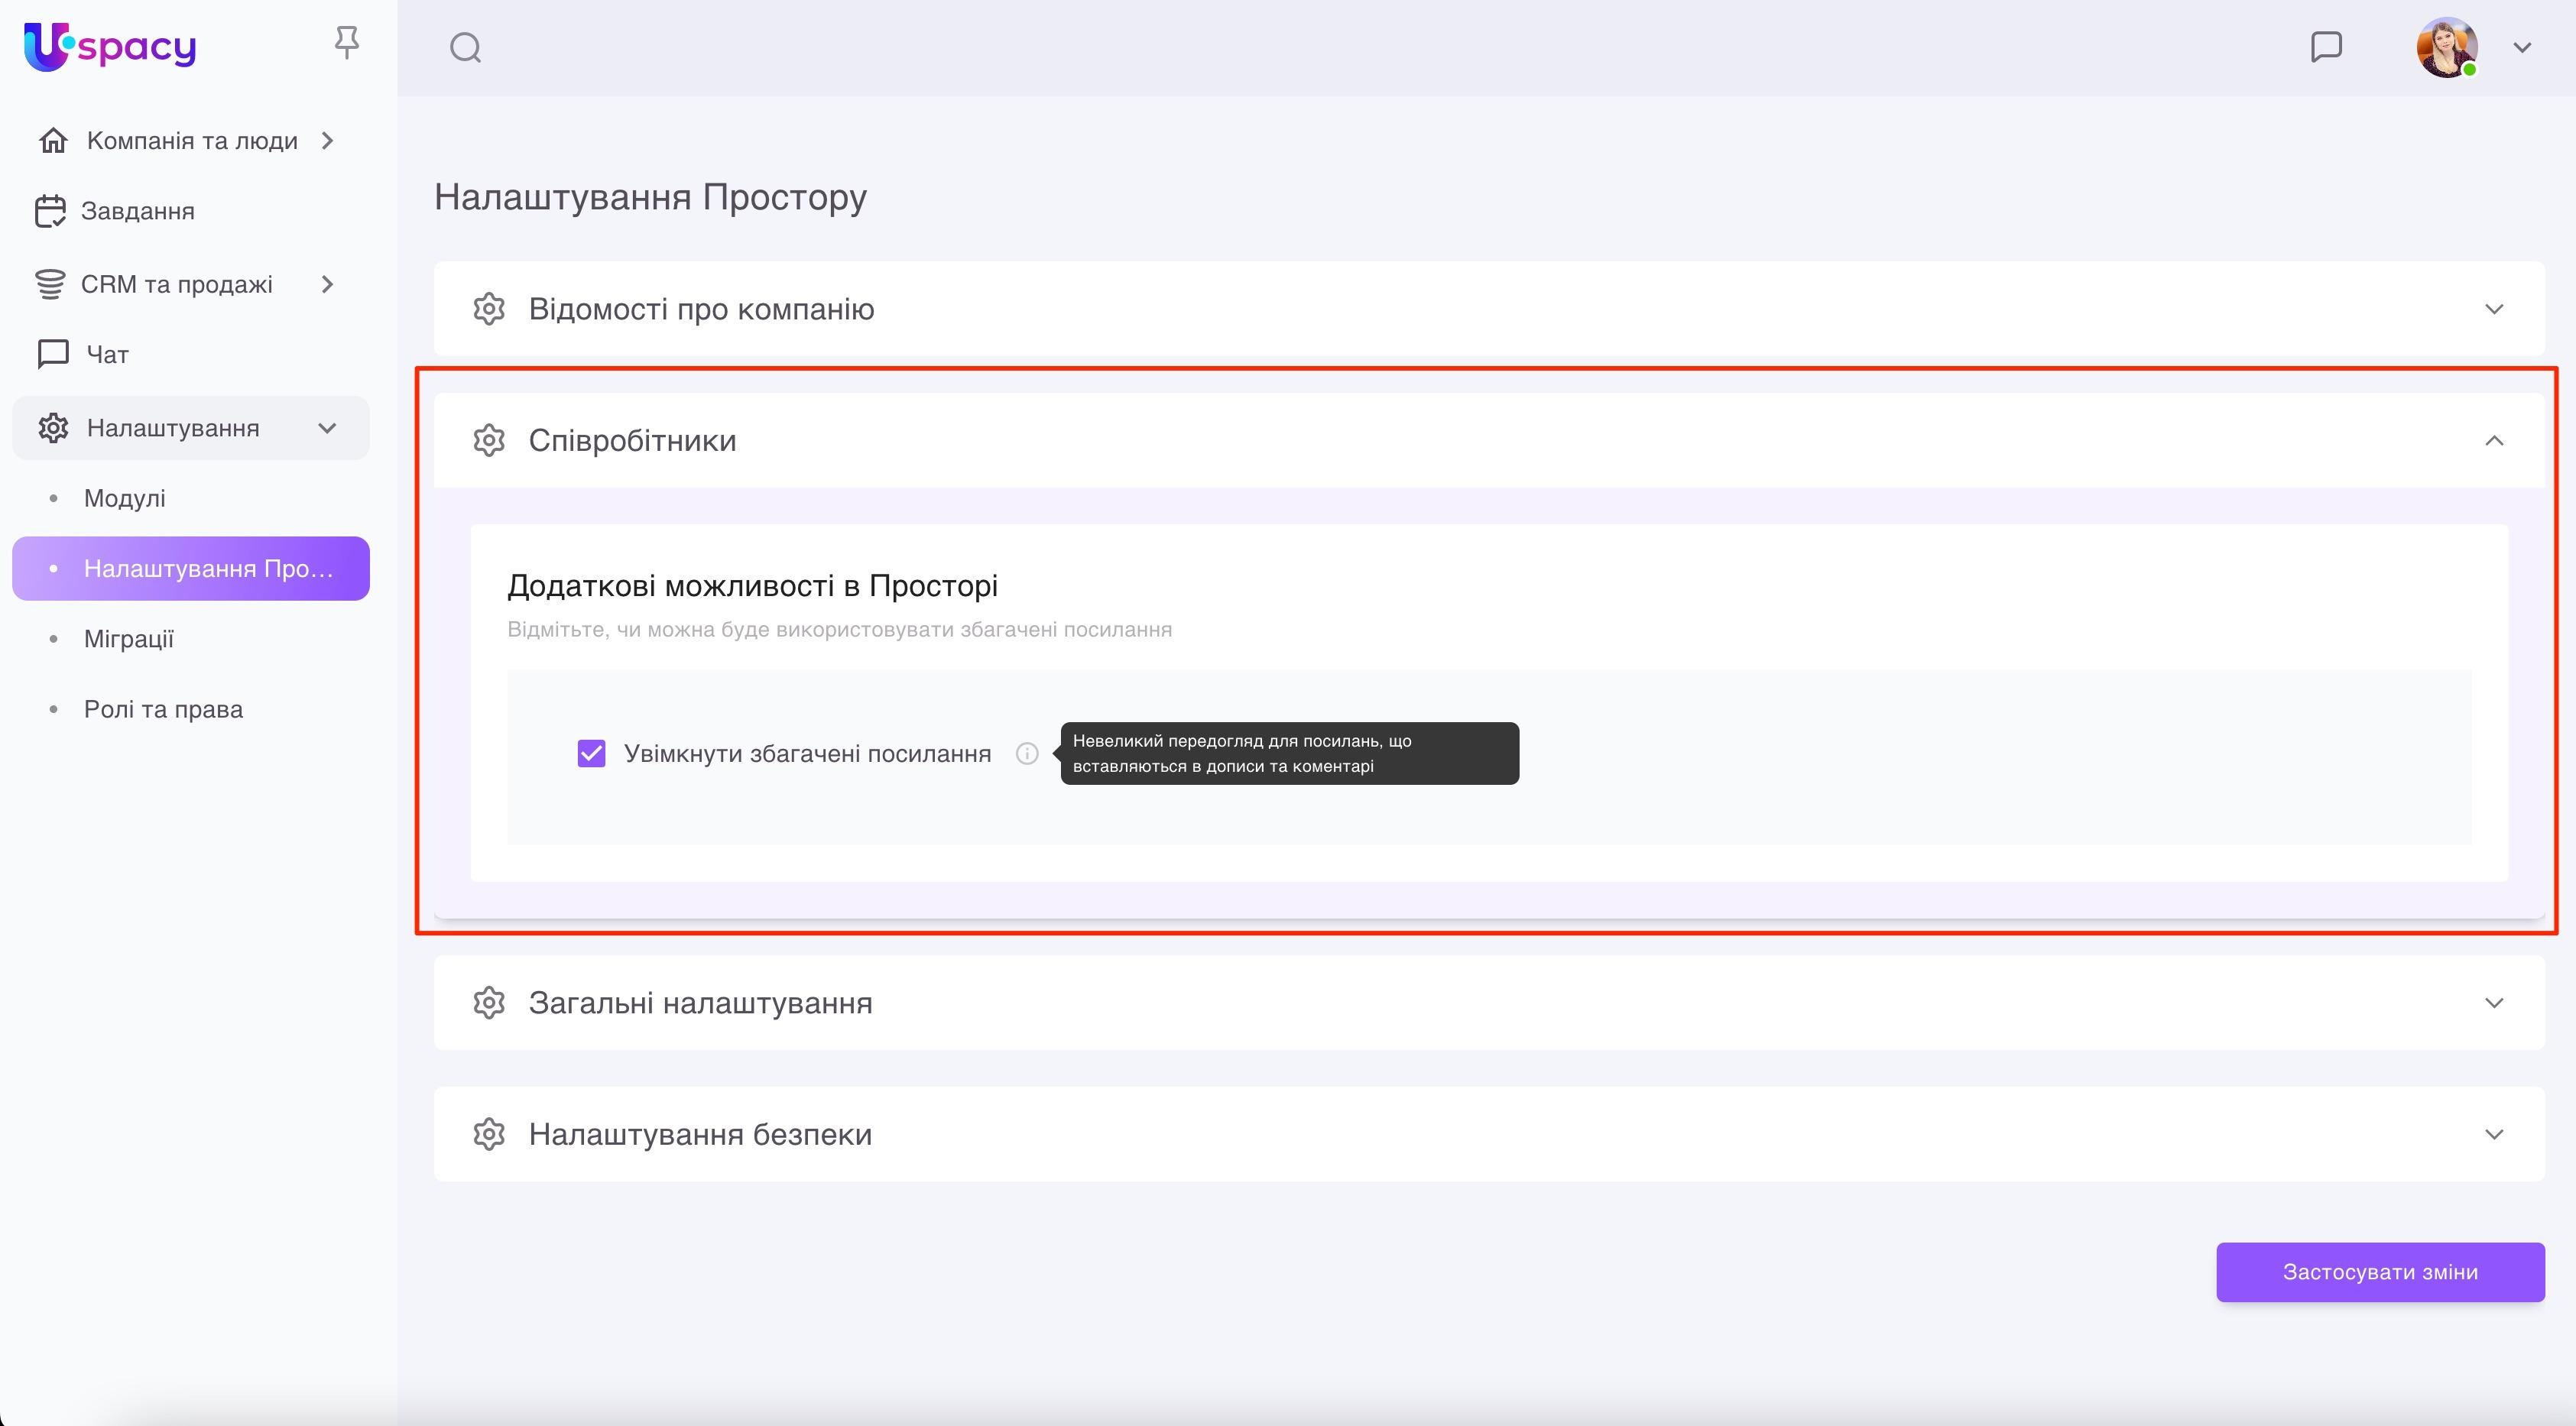Click the Uspacy logo

[110, 46]
